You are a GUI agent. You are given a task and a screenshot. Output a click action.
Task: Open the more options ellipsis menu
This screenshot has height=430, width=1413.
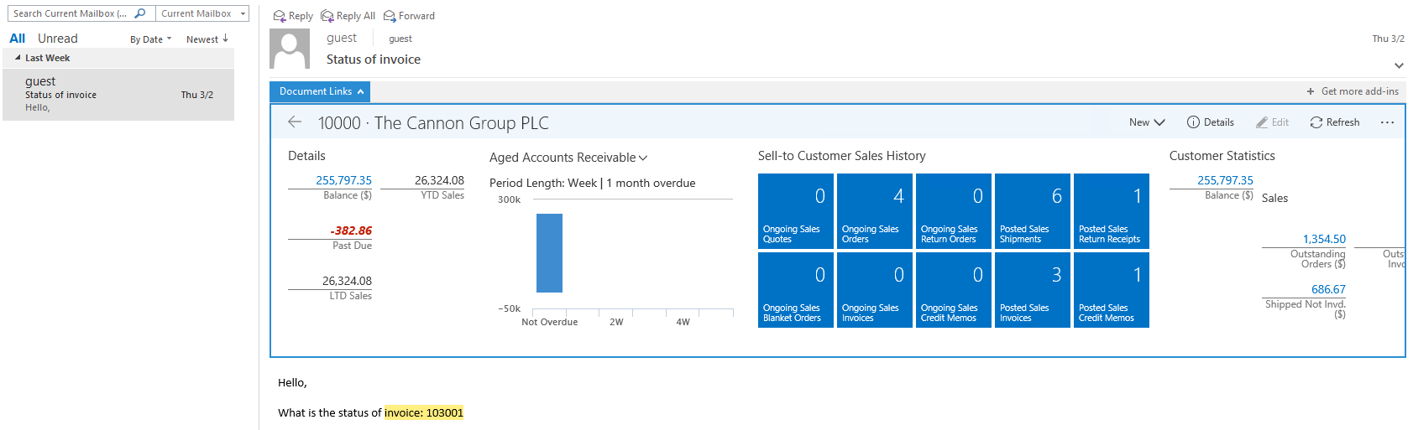1387,122
